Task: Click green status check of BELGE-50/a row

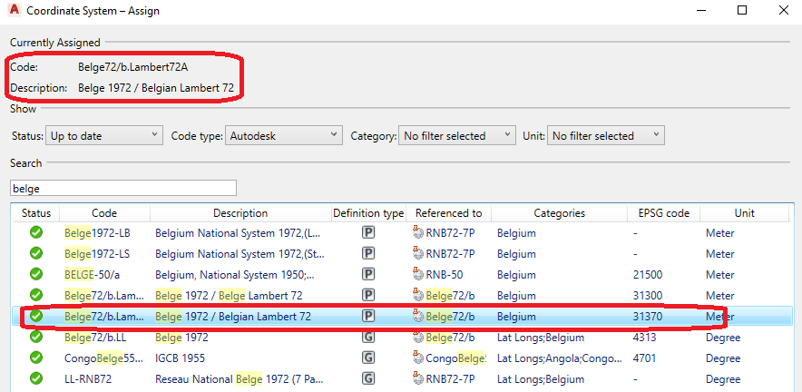Action: pos(35,274)
